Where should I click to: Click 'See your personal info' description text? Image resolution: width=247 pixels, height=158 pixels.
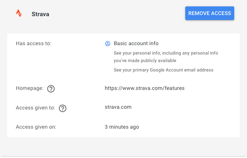point(166,57)
